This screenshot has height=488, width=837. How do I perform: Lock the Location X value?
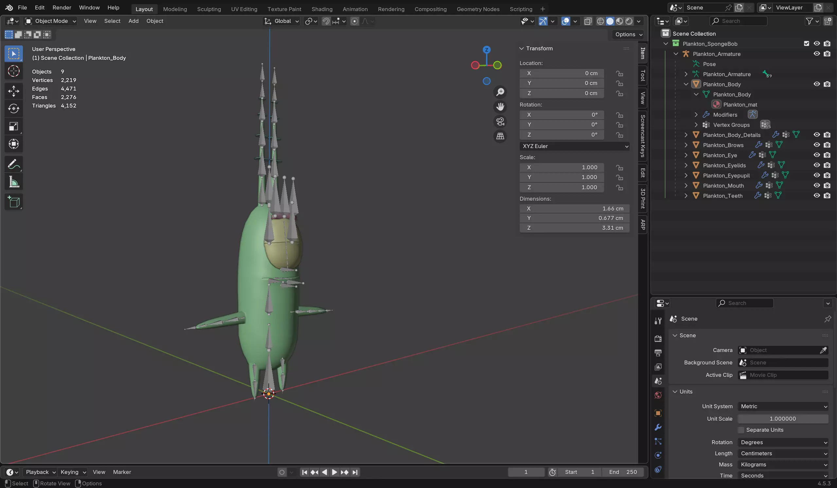pyautogui.click(x=619, y=73)
